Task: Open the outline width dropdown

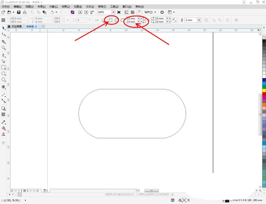Action: pyautogui.click(x=199, y=20)
